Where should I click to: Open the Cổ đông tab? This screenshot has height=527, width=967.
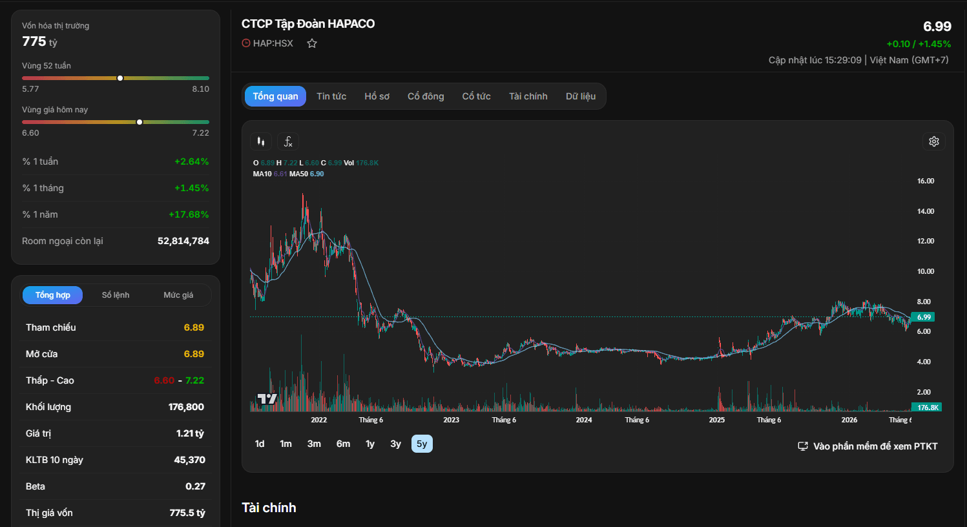(426, 96)
